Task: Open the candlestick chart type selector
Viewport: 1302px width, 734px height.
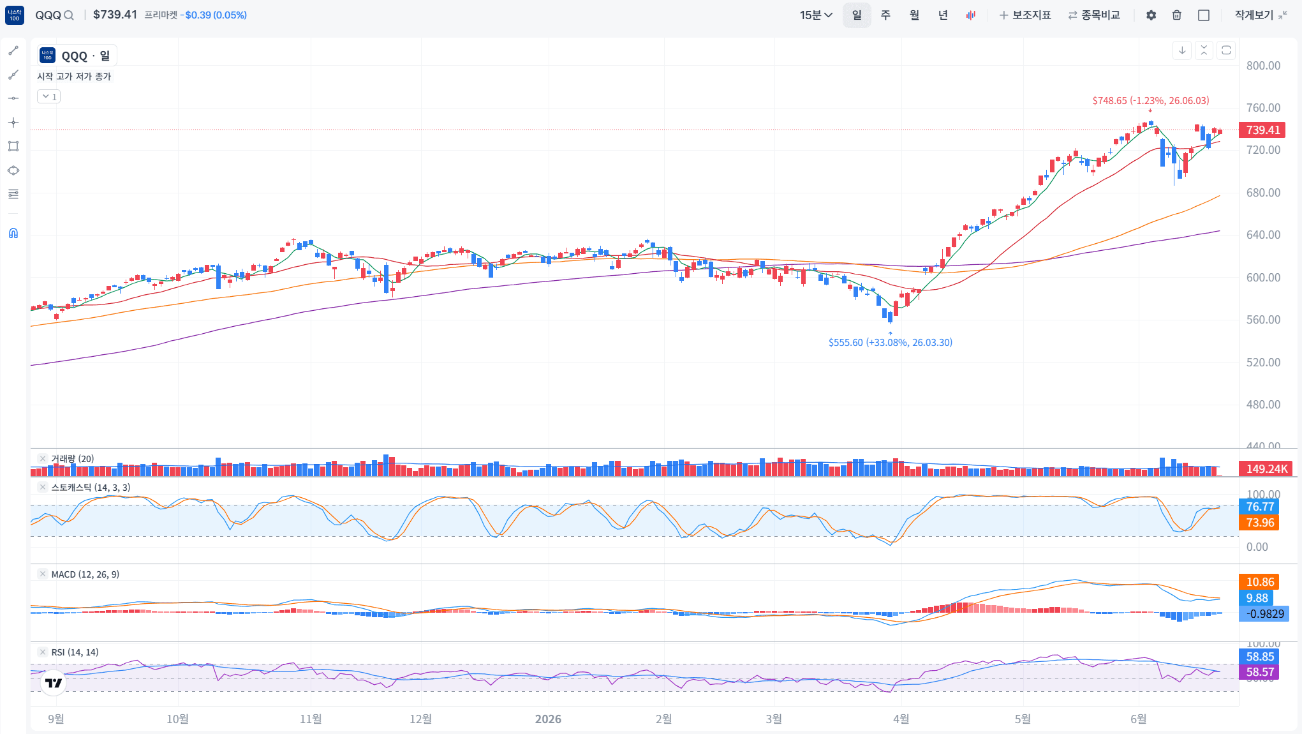Action: pos(971,15)
